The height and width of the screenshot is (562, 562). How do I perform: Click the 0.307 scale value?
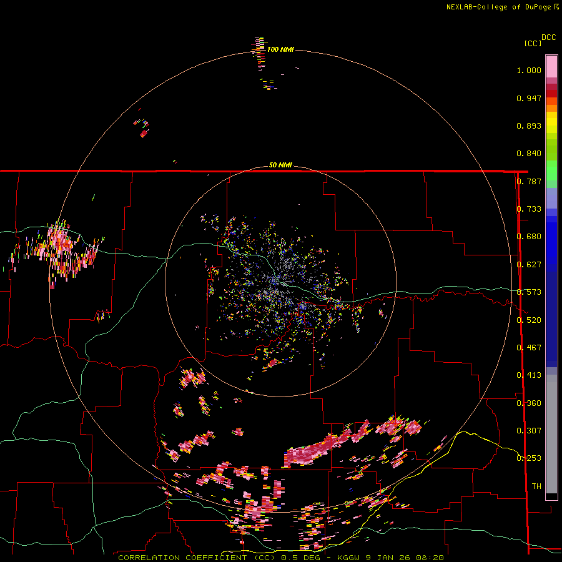pos(529,431)
